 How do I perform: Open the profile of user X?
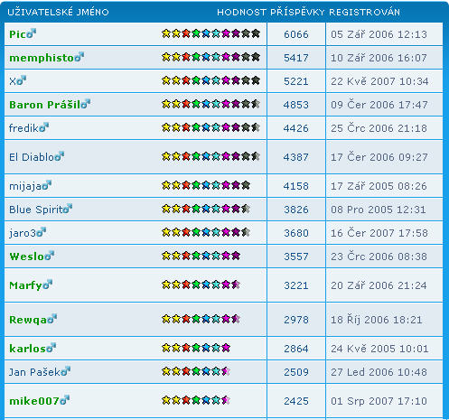point(13,81)
